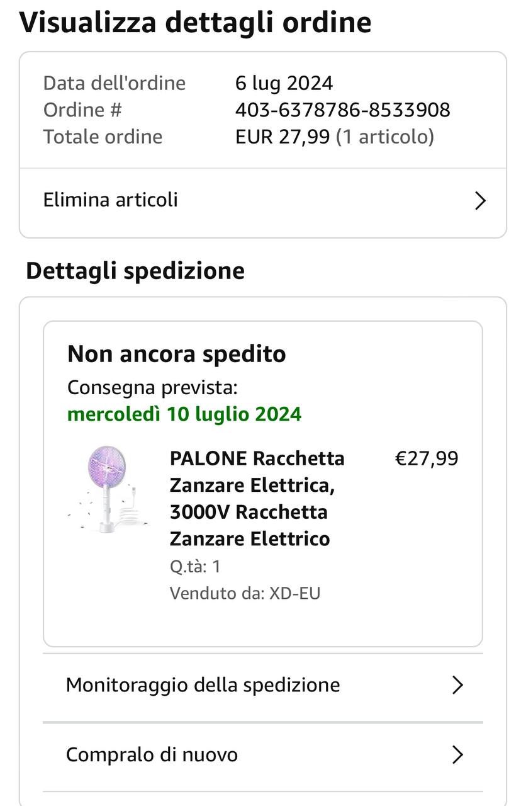Image resolution: width=526 pixels, height=806 pixels.
Task: Click the arrow next to Monitoraggio della spedizione
Action: tap(457, 685)
